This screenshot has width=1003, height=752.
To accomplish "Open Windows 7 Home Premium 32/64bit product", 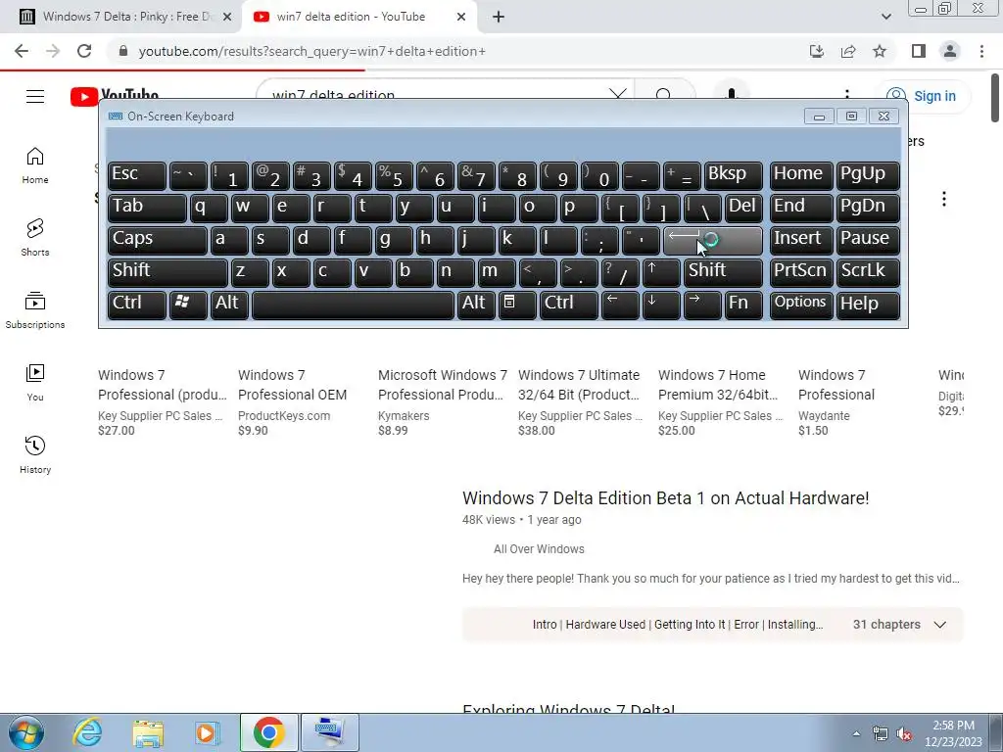I will coord(718,385).
